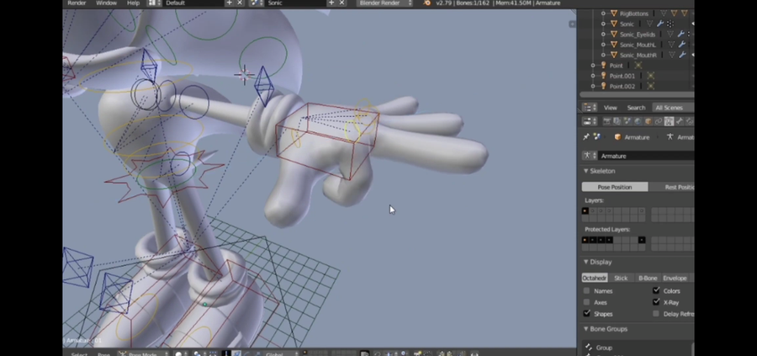The width and height of the screenshot is (757, 356).
Task: Switch to the Scene properties tab
Action: pos(627,122)
